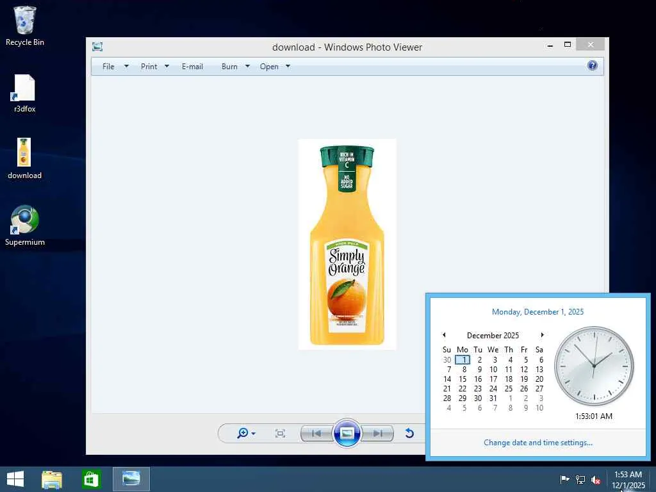Expand the File dropdown arrow
Image resolution: width=656 pixels, height=492 pixels.
pyautogui.click(x=126, y=66)
